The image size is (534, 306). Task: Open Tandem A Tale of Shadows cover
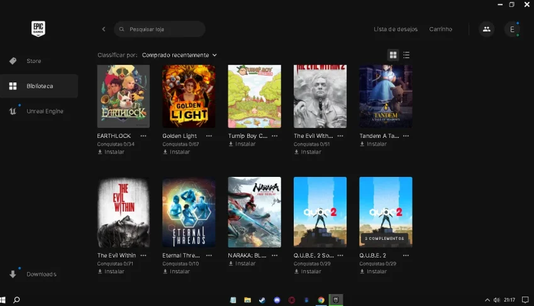(x=386, y=96)
